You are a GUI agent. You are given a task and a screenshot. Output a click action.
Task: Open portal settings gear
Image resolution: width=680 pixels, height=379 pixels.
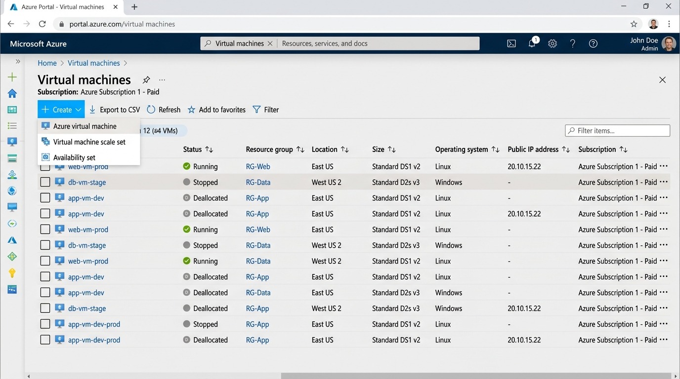pyautogui.click(x=552, y=43)
